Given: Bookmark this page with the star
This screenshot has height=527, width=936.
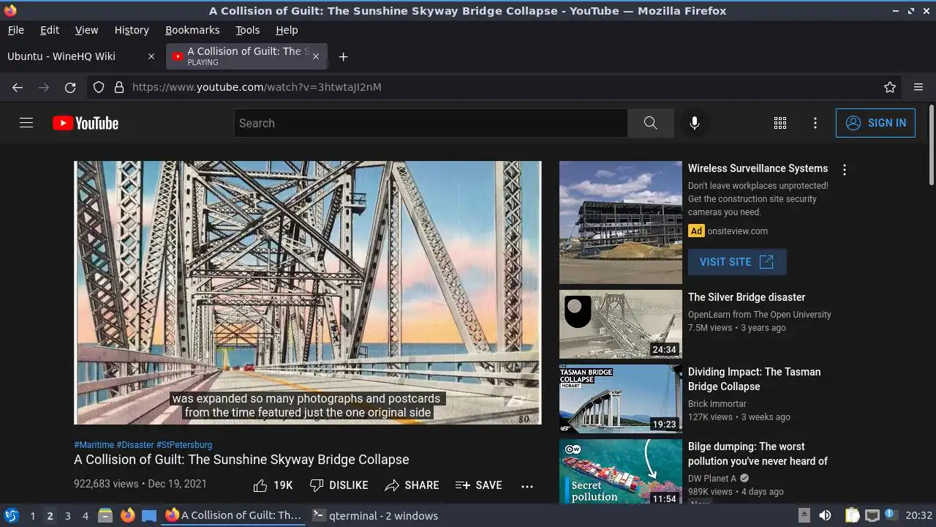Looking at the screenshot, I should 890,87.
